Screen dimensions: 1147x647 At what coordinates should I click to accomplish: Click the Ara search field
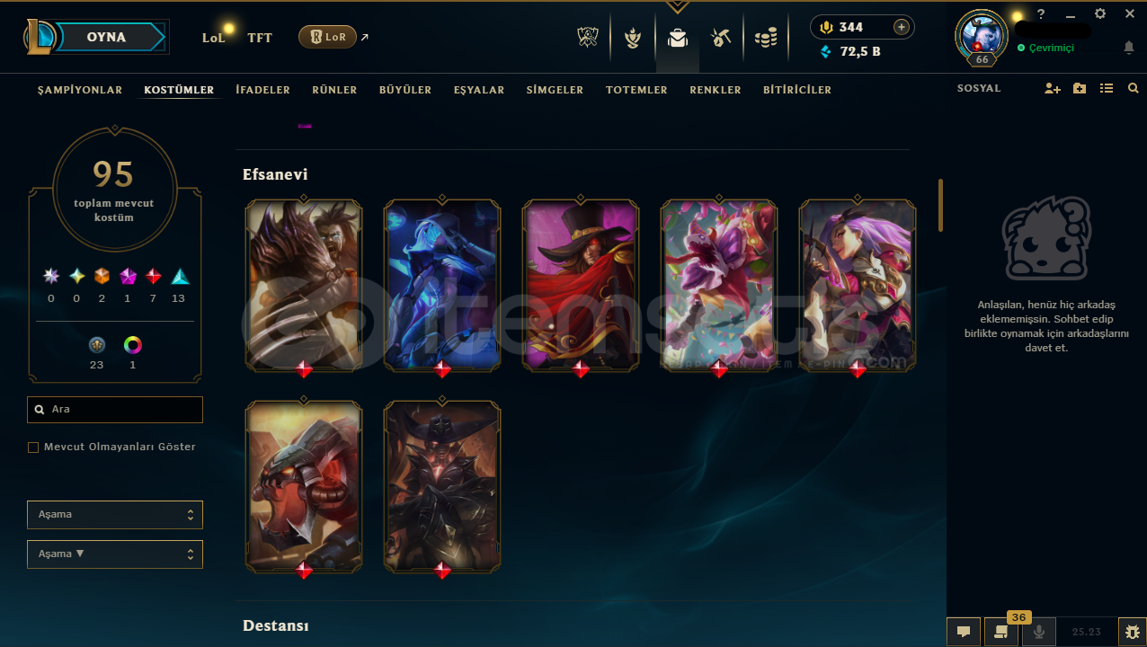(x=115, y=409)
